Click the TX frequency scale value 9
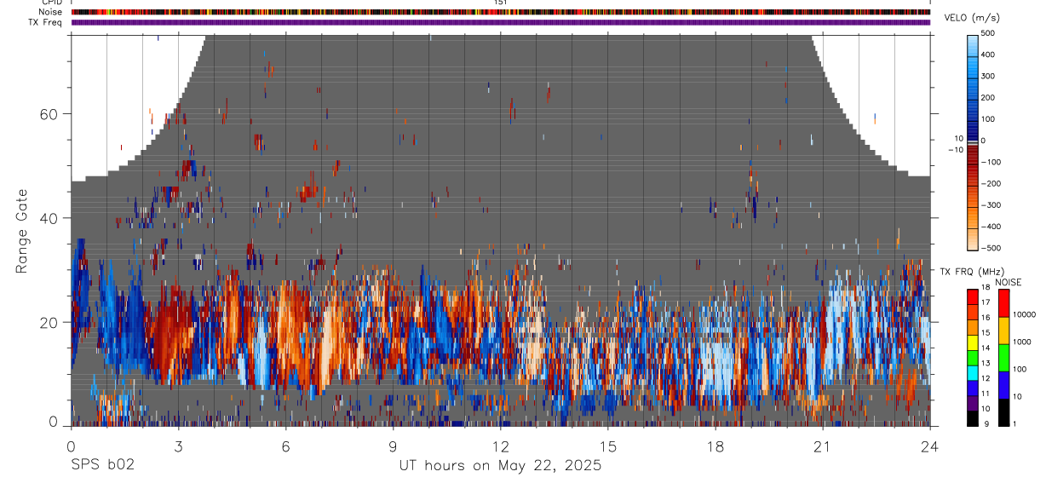Image resolution: width=1046 pixels, height=483 pixels. [986, 424]
